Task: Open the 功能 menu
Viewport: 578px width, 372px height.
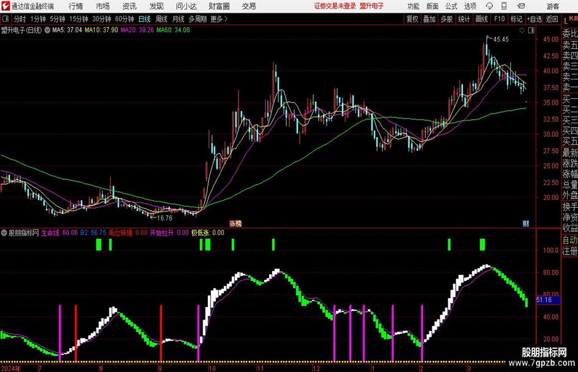Action: click(x=413, y=6)
